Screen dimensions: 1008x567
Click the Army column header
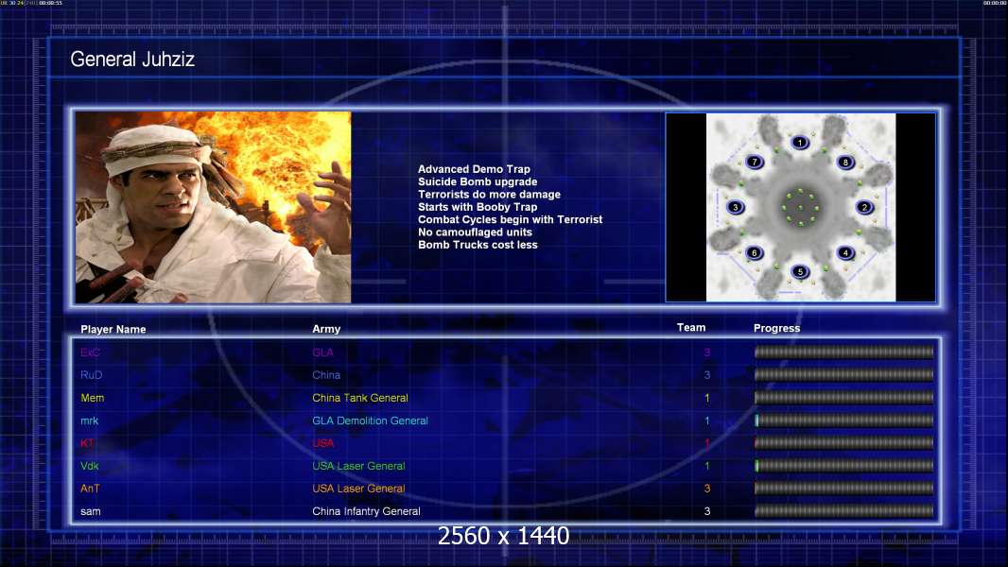point(326,329)
